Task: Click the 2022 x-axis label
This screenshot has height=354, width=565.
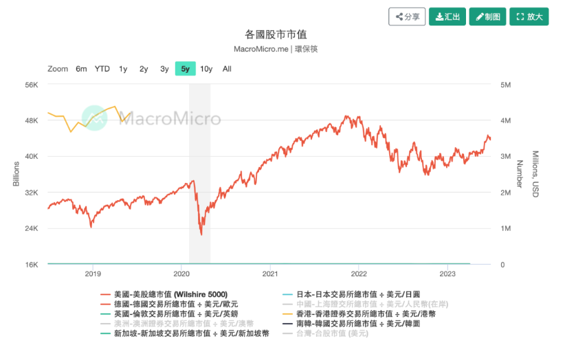Action: tap(359, 274)
